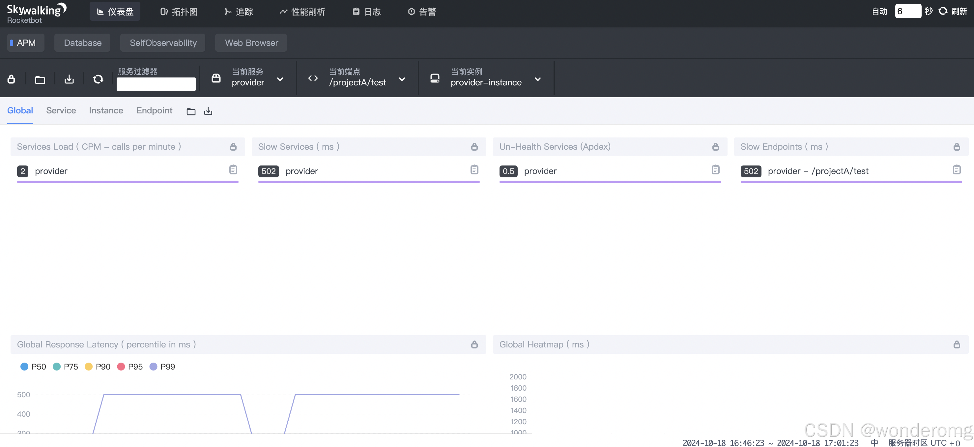The width and height of the screenshot is (974, 447).
Task: Toggle lock on the Slow Endpoints panel
Action: [957, 147]
